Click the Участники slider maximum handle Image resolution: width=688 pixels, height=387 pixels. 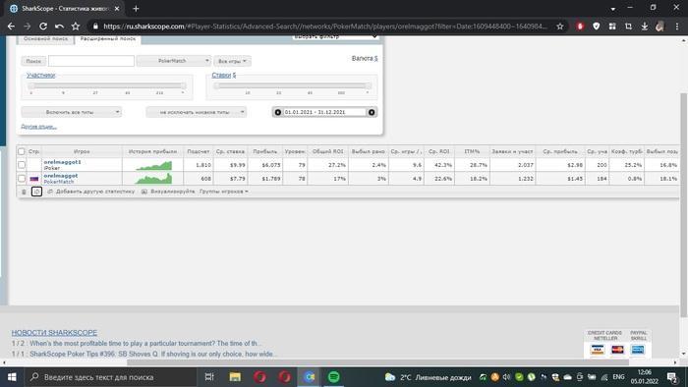[183, 86]
